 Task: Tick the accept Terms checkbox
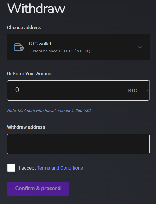11,168
